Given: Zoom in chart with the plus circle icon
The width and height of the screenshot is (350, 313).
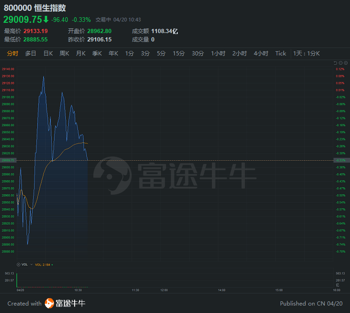Looking at the screenshot, I should [346, 63].
